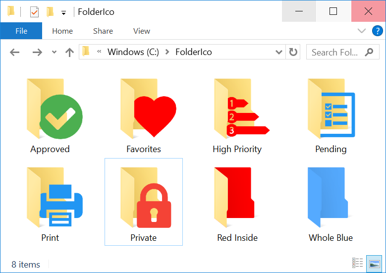The width and height of the screenshot is (386, 273).
Task: Switch to details view in status bar
Action: pyautogui.click(x=358, y=264)
